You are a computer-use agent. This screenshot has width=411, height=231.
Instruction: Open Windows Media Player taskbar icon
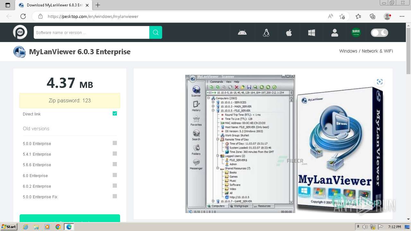click(47, 227)
